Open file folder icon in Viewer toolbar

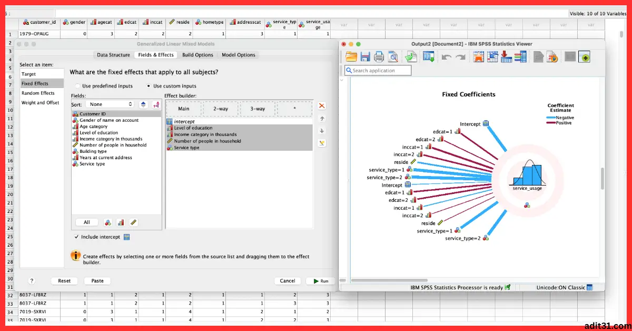click(351, 56)
